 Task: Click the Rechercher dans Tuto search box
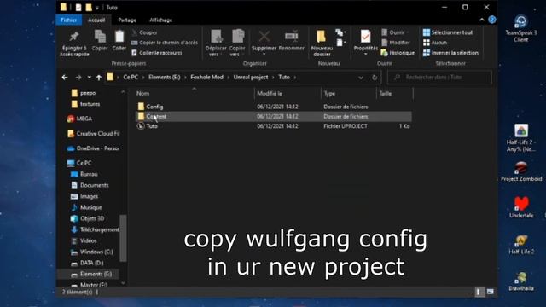click(x=440, y=78)
